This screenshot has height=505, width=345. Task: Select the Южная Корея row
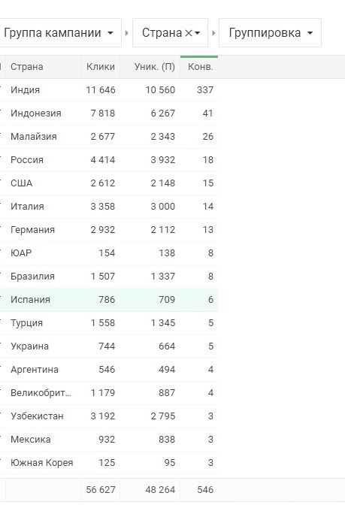tap(109, 463)
